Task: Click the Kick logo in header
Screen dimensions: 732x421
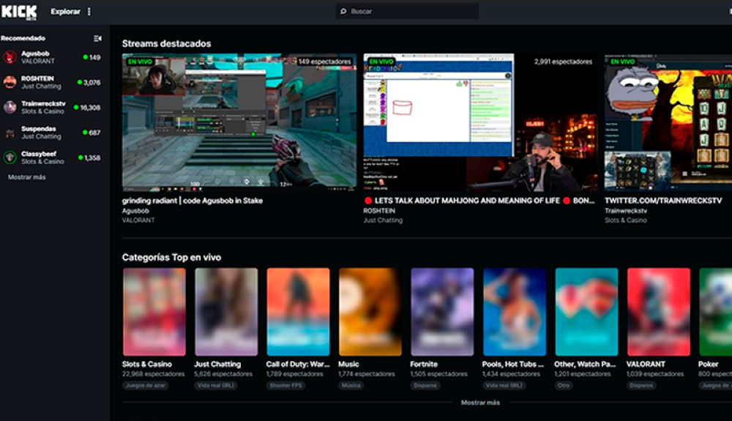Action: click(x=19, y=12)
